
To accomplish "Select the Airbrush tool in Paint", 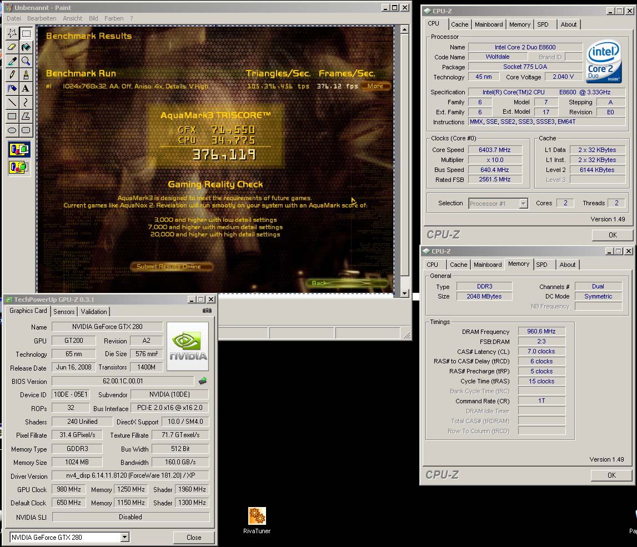I will click(x=12, y=88).
